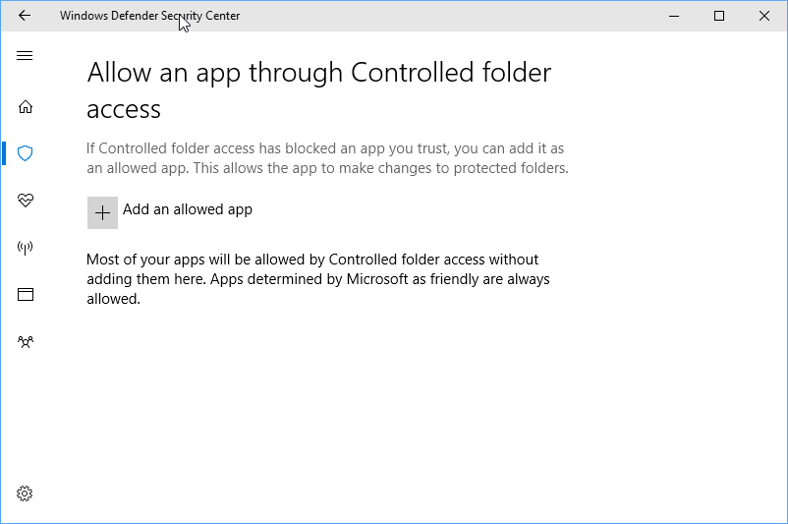
Task: Open the Home section icon
Action: pos(26,106)
